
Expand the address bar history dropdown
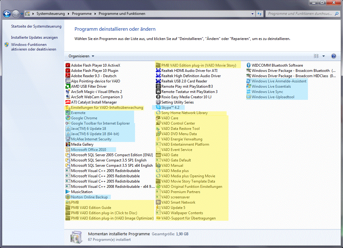point(252,14)
